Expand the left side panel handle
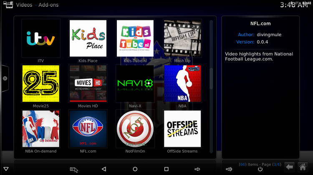The width and height of the screenshot is (313, 175). (5, 78)
